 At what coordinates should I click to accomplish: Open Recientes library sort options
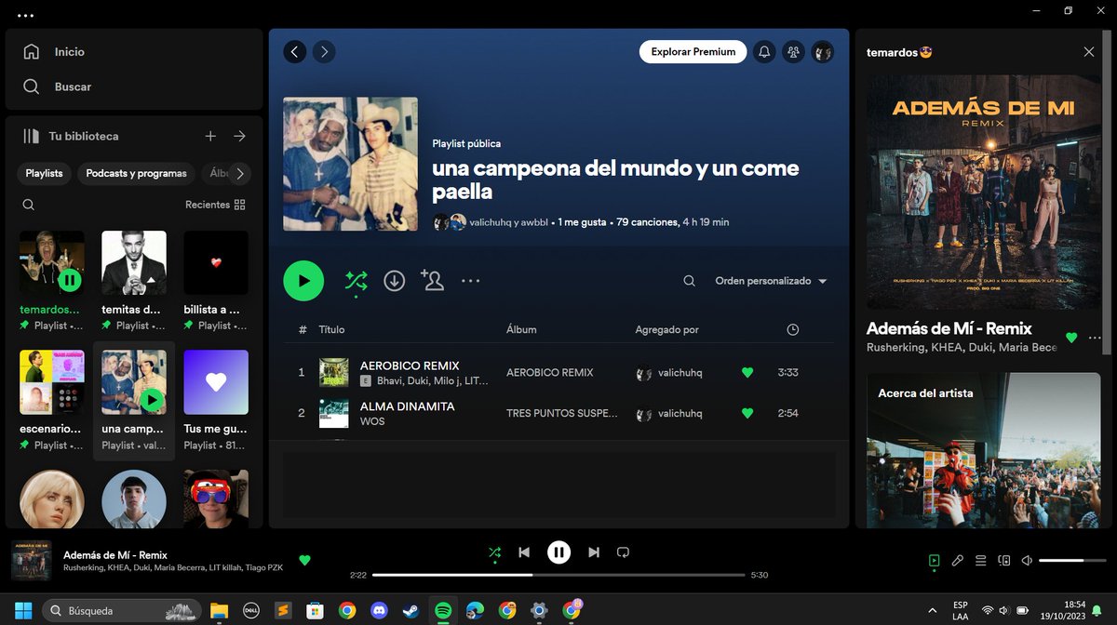[215, 205]
